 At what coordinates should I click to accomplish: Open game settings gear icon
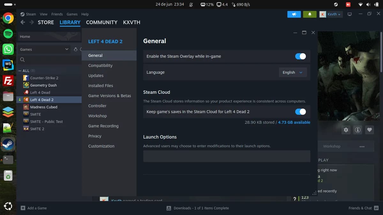(x=346, y=130)
